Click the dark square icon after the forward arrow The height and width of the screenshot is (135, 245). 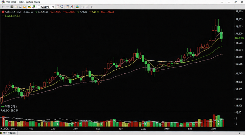[x=12, y=7]
